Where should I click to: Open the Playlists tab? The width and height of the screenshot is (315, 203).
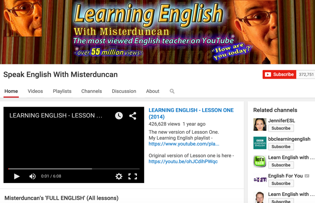(62, 91)
